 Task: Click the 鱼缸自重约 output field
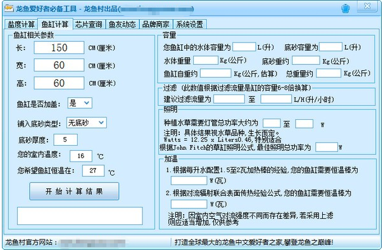(x=215, y=73)
